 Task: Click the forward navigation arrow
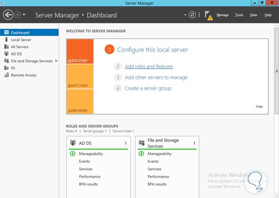(x=17, y=15)
